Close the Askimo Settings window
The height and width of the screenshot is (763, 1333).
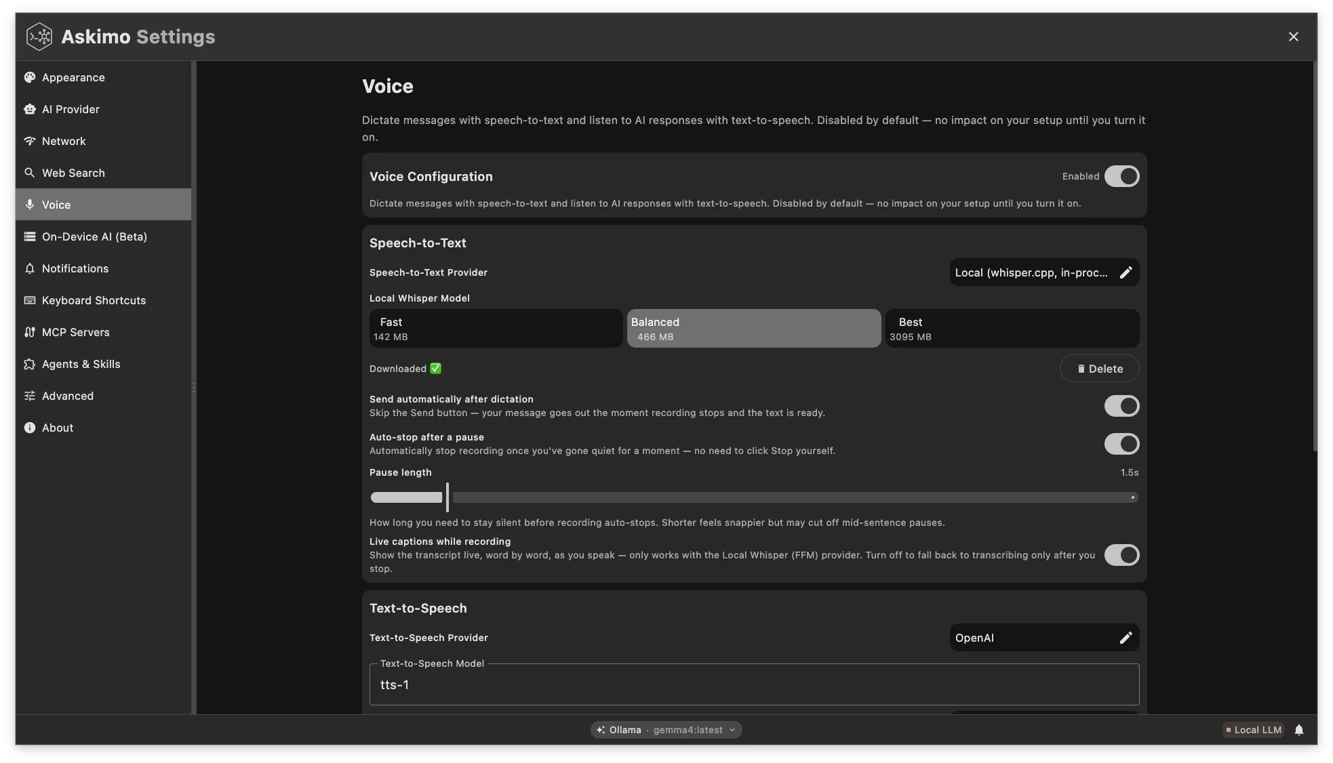point(1293,37)
